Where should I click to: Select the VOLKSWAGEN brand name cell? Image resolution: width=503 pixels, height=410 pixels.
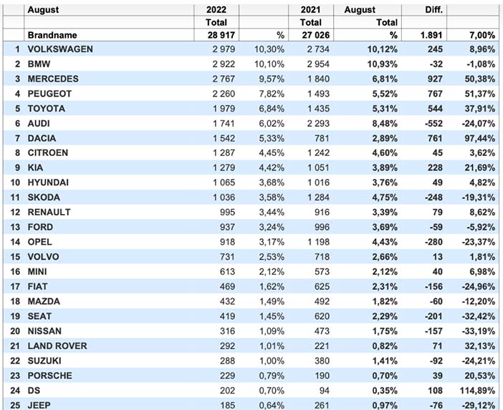coord(60,49)
